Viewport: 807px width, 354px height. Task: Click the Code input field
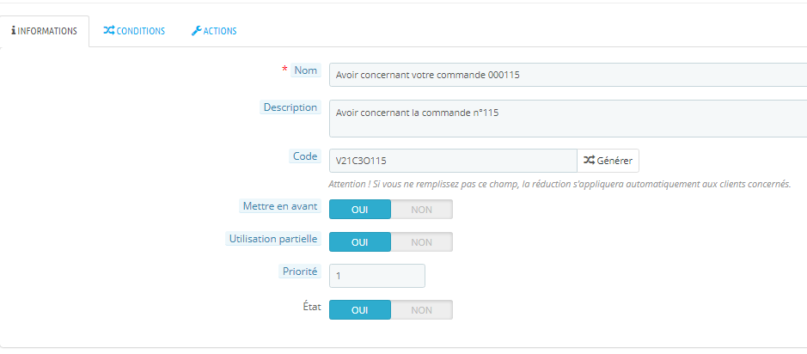pyautogui.click(x=452, y=161)
